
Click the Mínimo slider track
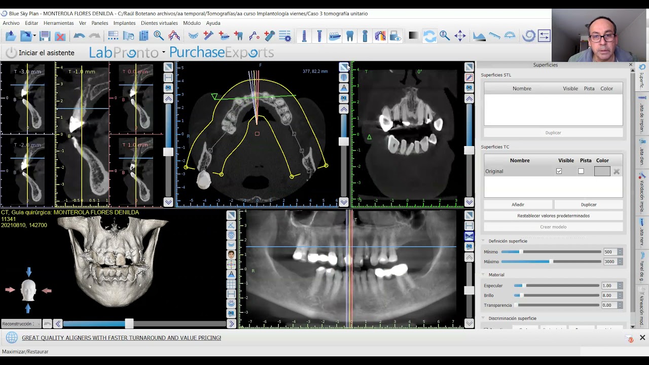tap(551, 252)
